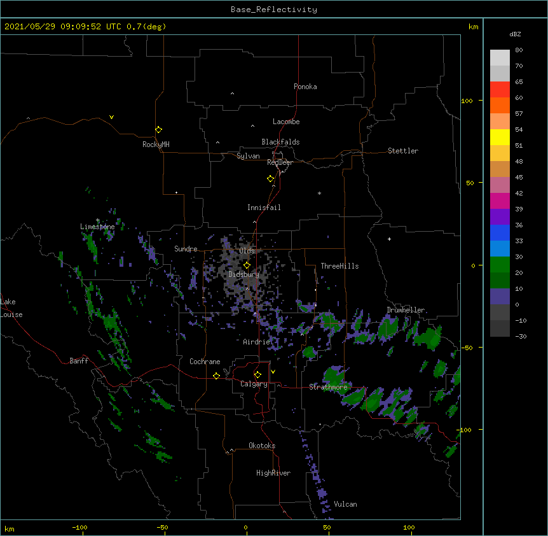
Task: Click the RedDeer city label
Action: point(280,162)
